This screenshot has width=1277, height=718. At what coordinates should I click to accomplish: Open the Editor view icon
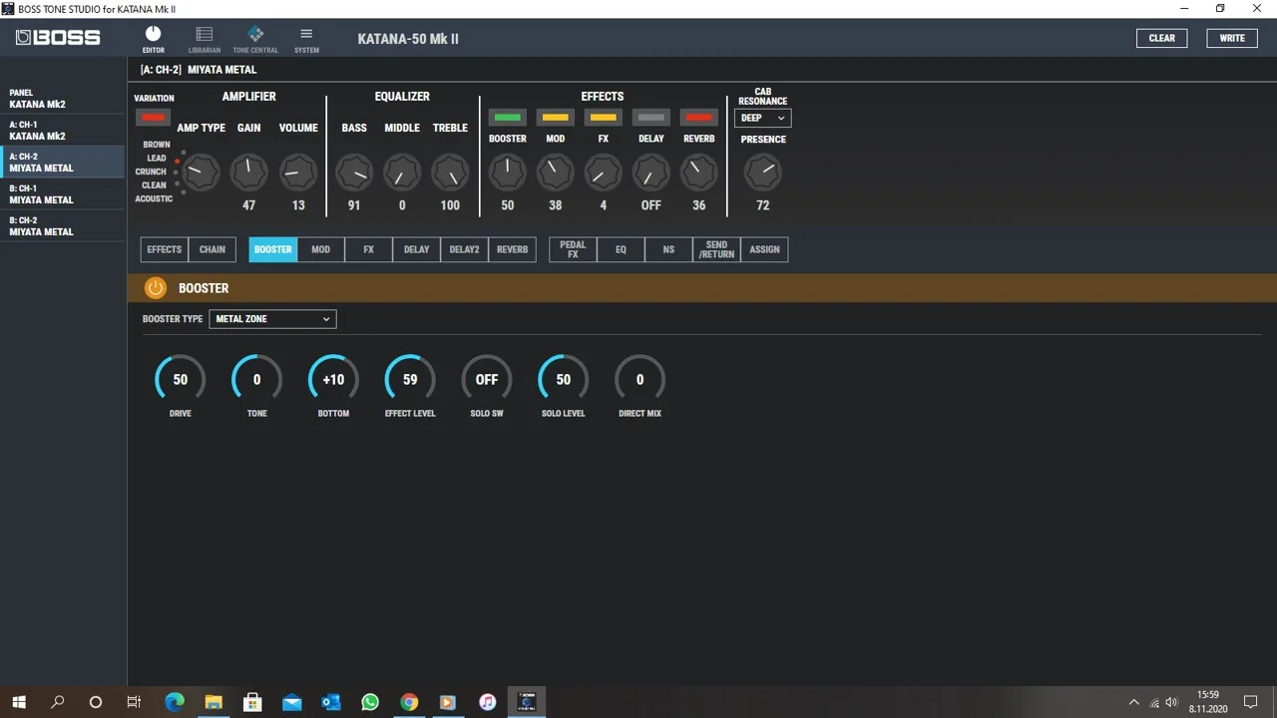click(x=153, y=39)
